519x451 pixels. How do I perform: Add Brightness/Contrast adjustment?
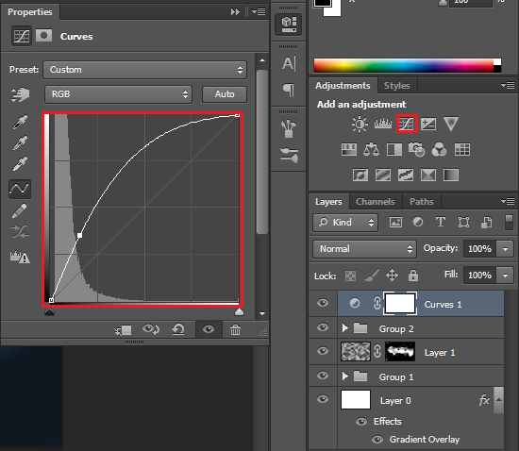tap(360, 125)
